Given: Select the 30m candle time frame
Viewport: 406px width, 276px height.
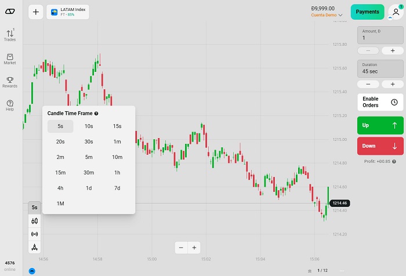Looking at the screenshot, I should tap(89, 173).
